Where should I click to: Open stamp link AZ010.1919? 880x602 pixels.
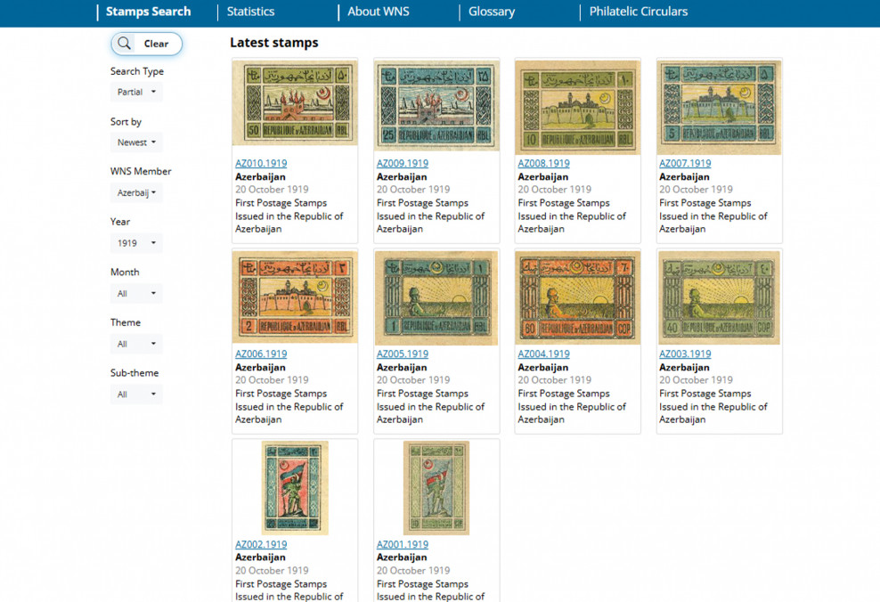[x=261, y=164]
